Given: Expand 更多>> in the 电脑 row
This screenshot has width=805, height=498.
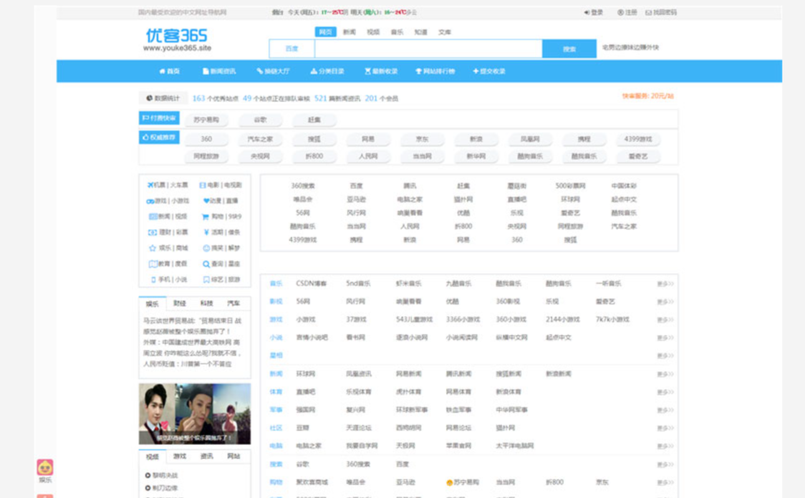Looking at the screenshot, I should pyautogui.click(x=665, y=447).
